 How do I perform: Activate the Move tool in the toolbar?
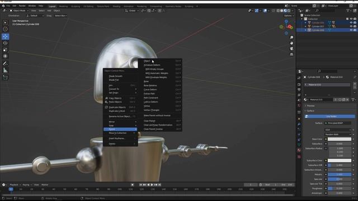pos(5,36)
